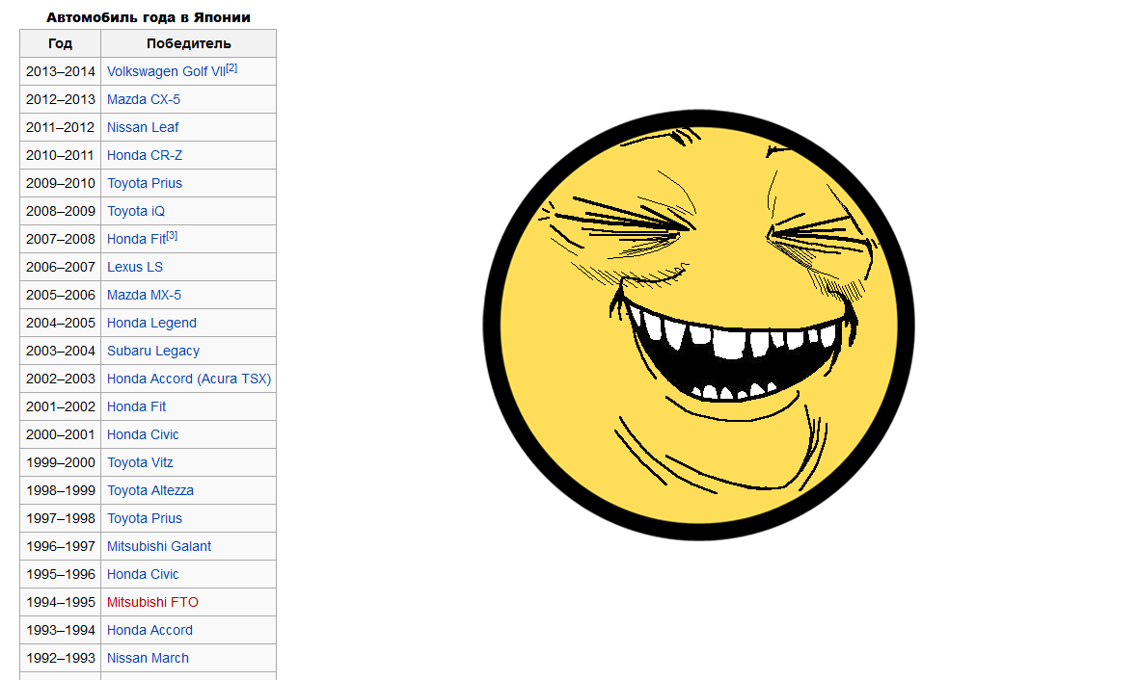Open Toyota Prius in the 2009–2010 row
The image size is (1139, 680).
[145, 184]
